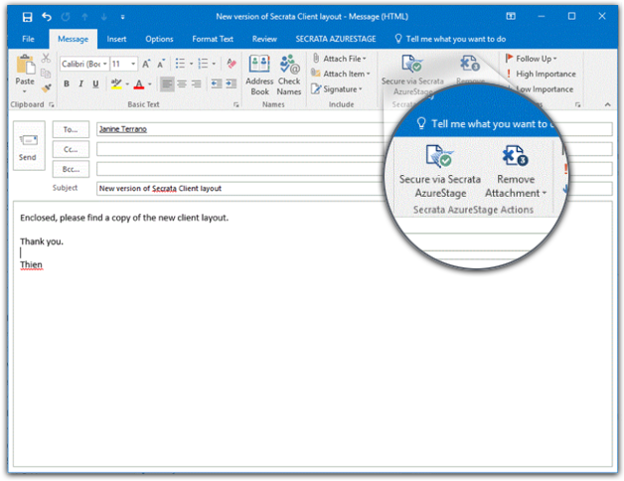Open Tags group dialog launcher
The width and height of the screenshot is (624, 481).
(577, 104)
